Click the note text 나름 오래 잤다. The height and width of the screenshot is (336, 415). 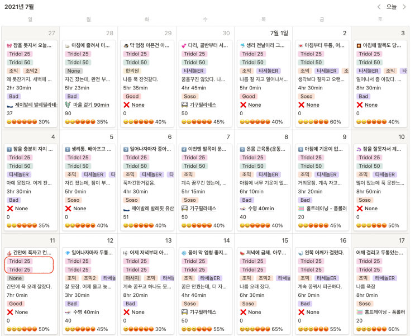pyautogui.click(x=255, y=287)
